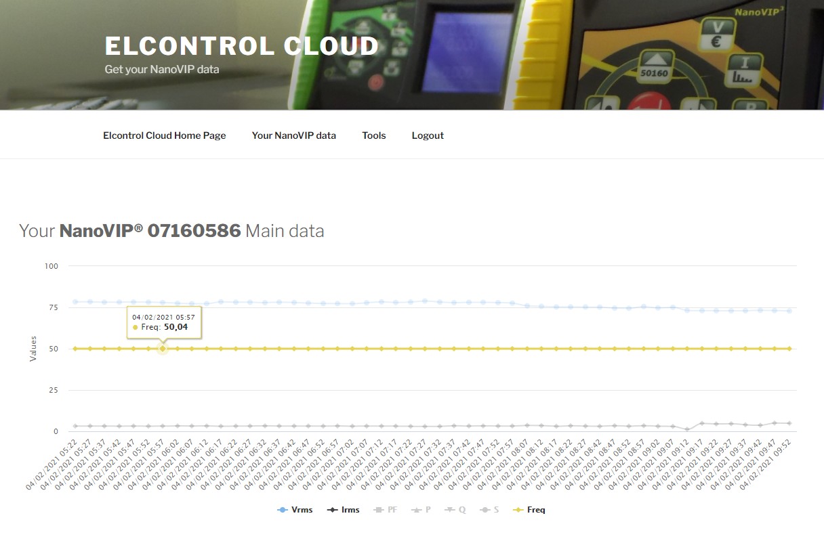Click the Freq 50,04 tooltip box
The width and height of the screenshot is (824, 541).
[x=164, y=322]
